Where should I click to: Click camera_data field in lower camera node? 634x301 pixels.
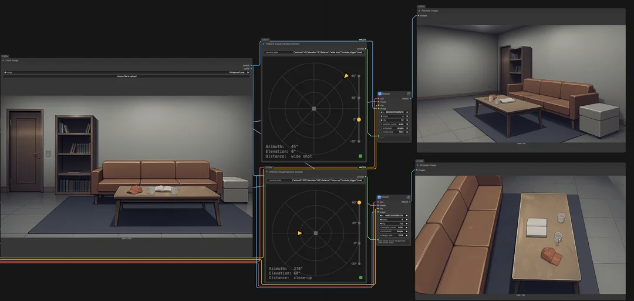click(x=316, y=180)
